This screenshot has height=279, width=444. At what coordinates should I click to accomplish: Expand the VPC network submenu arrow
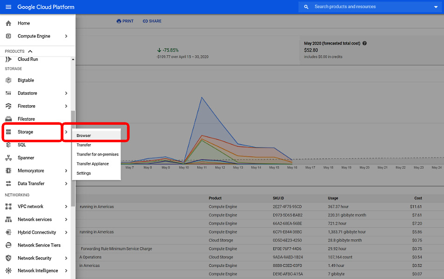(x=66, y=206)
